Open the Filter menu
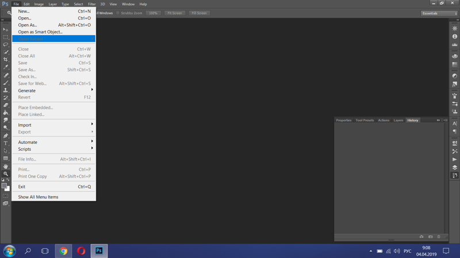460x258 pixels. point(91,4)
